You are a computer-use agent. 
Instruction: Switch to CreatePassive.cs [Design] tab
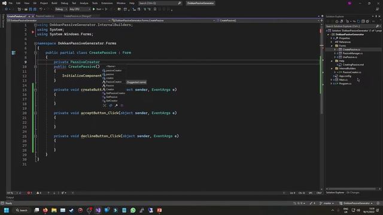click(x=77, y=16)
